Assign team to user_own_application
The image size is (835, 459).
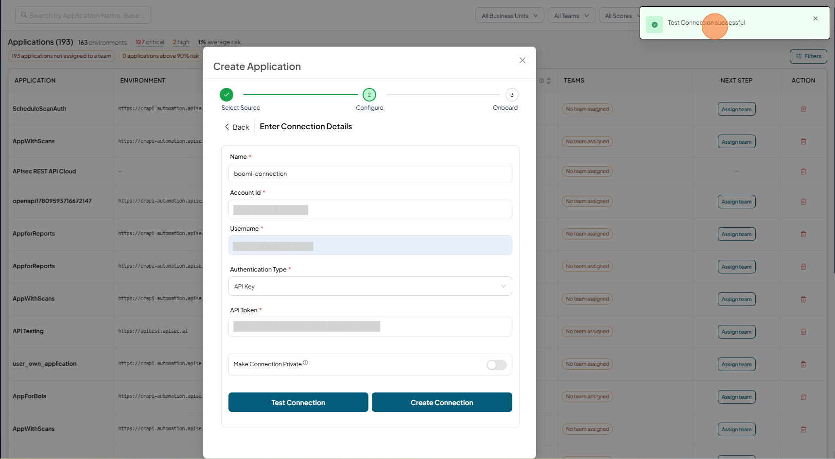pyautogui.click(x=736, y=364)
